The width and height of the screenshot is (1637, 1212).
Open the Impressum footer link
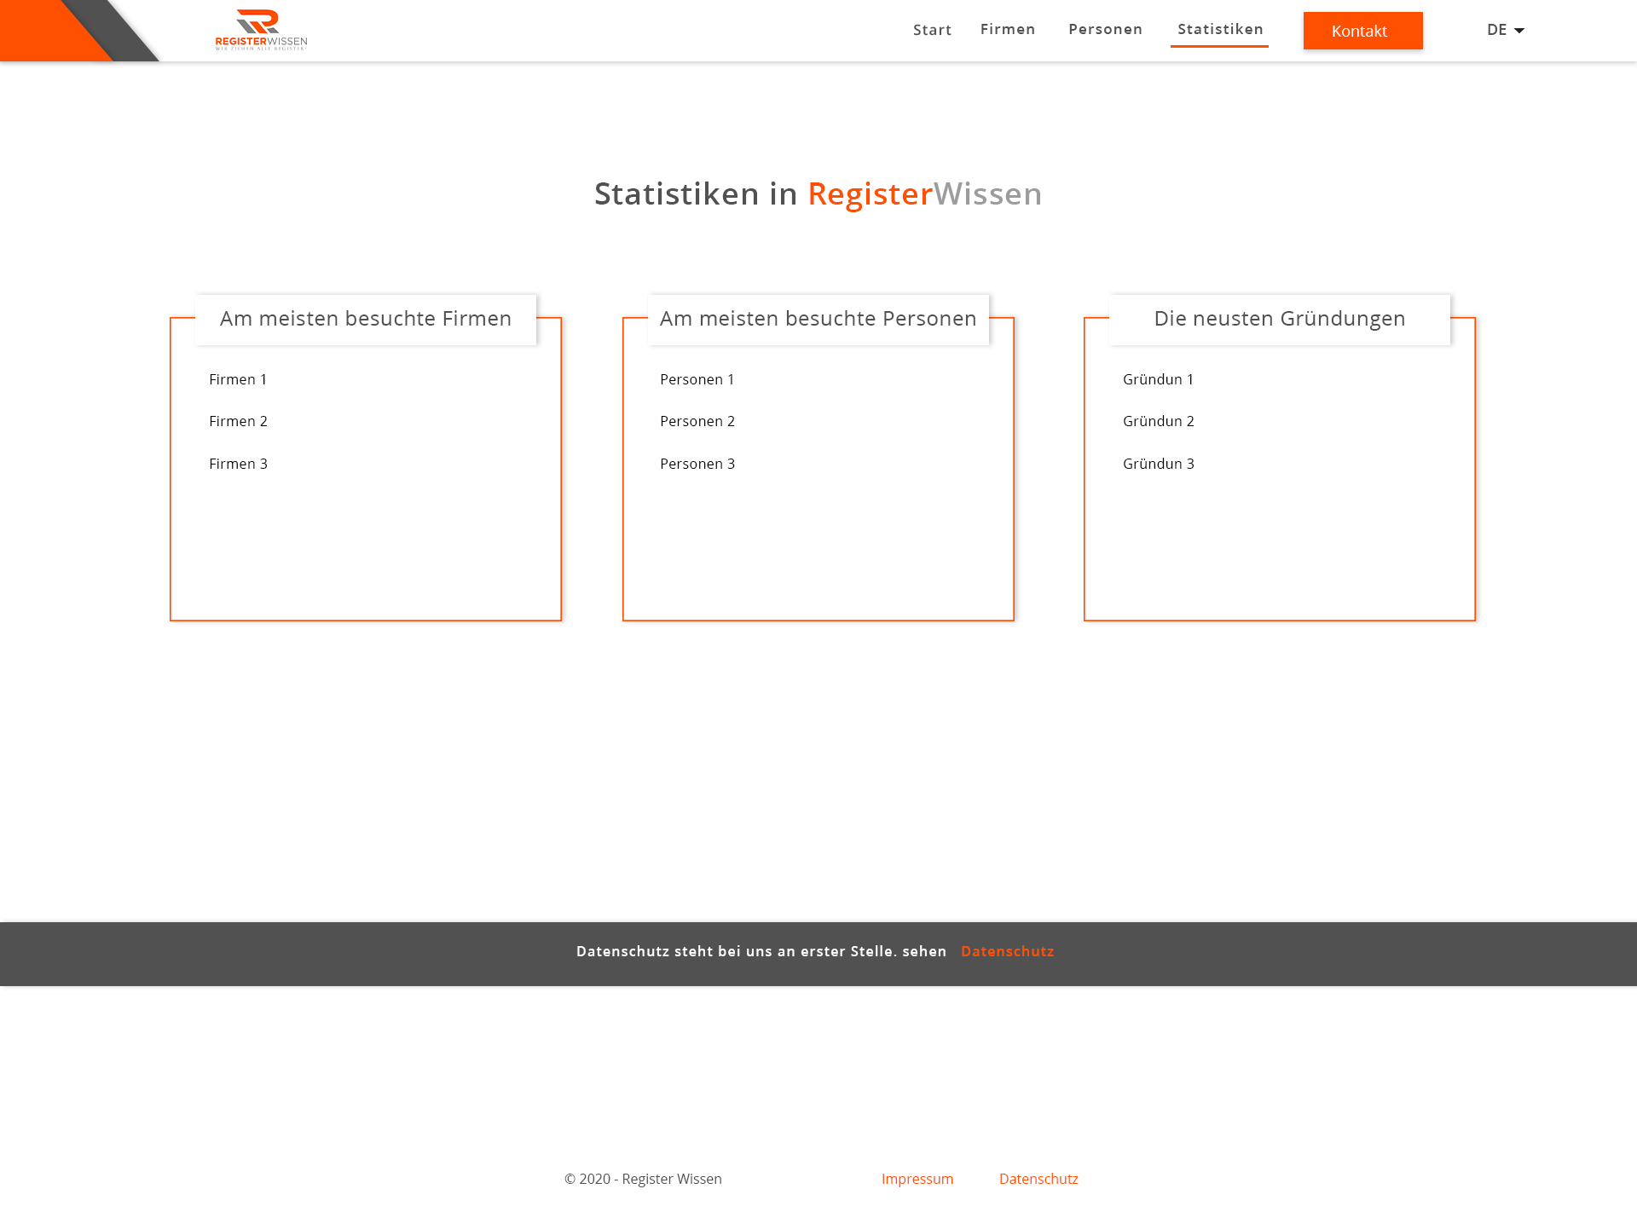(x=917, y=1179)
